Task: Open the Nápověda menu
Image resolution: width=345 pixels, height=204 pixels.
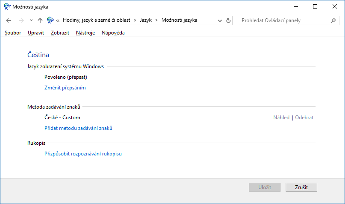Action: pos(113,33)
